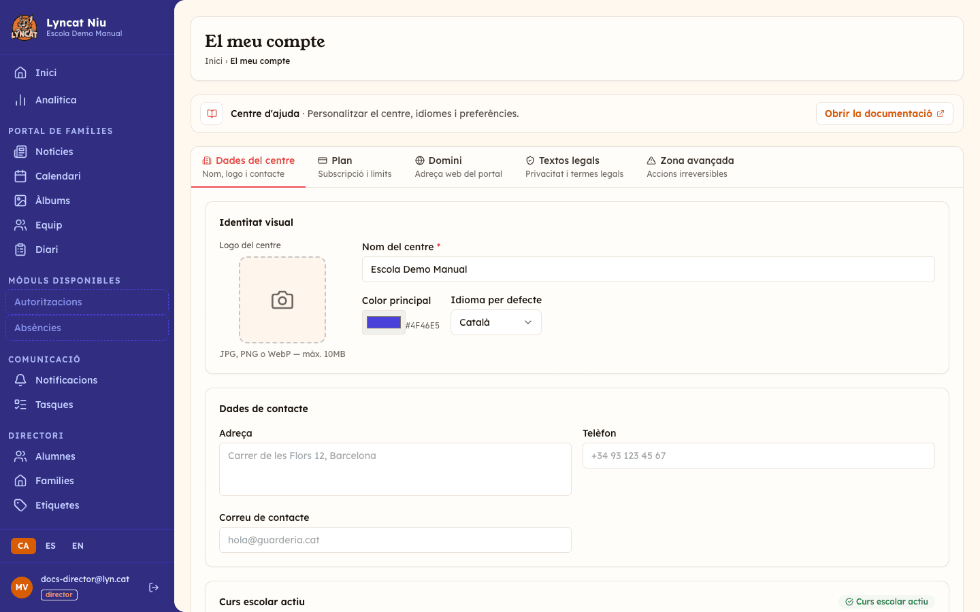The image size is (980, 612).
Task: Click the Nom del centre input field
Action: tap(649, 269)
